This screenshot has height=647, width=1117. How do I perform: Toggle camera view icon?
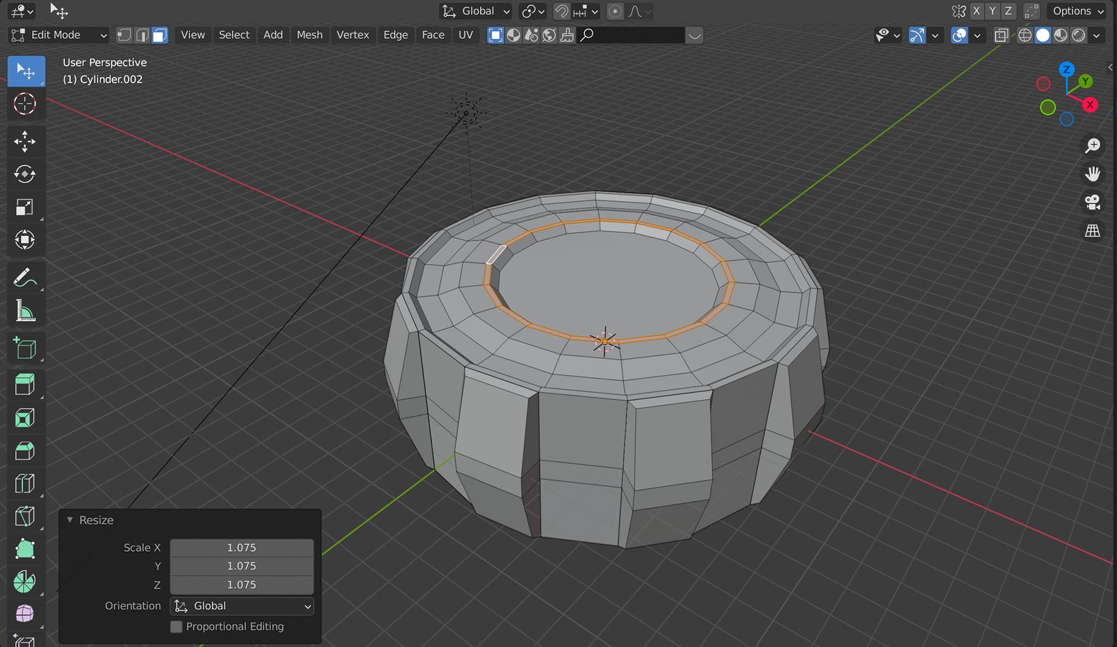(x=1093, y=202)
